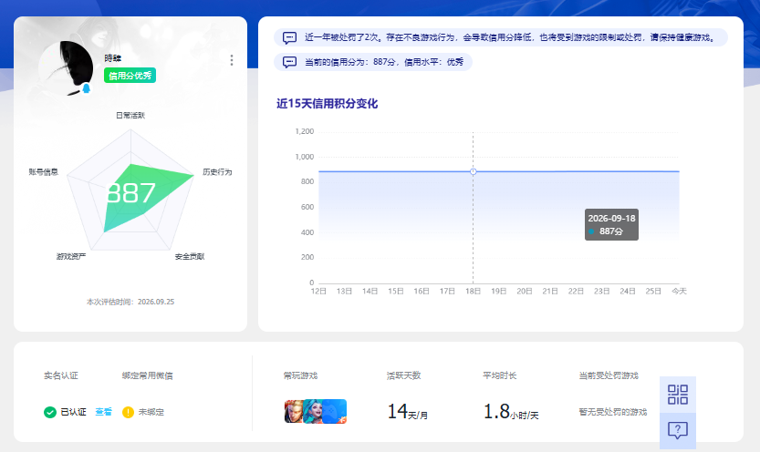Image resolution: width=760 pixels, height=452 pixels.
Task: Click the 本次评估时间 2026.09.25 text
Action: tap(130, 302)
